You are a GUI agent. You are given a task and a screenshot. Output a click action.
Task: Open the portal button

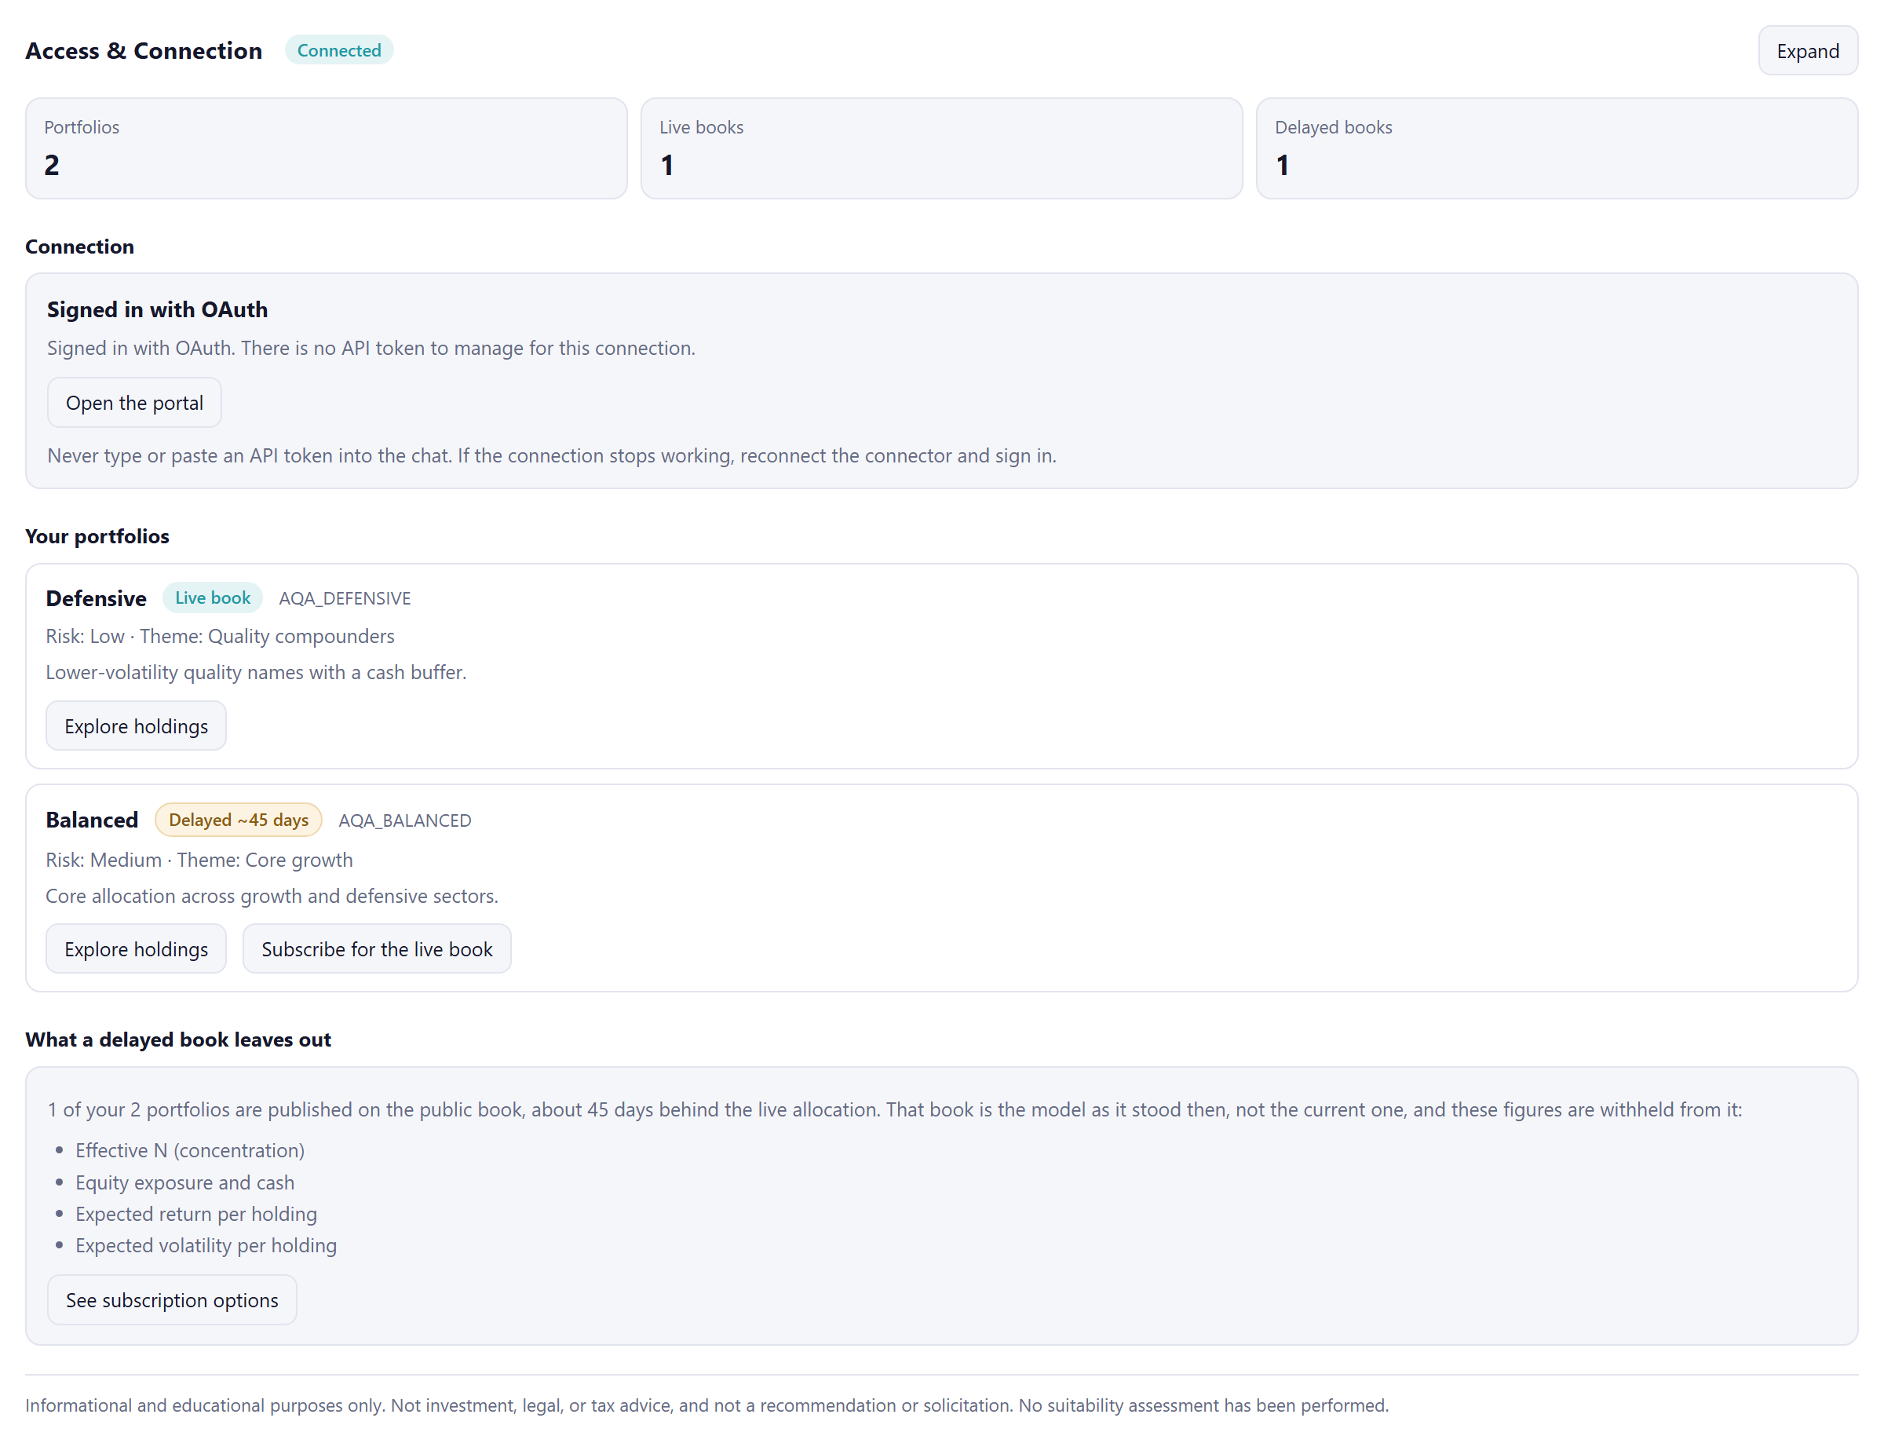click(x=134, y=402)
